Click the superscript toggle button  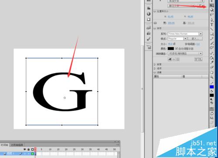(196, 59)
